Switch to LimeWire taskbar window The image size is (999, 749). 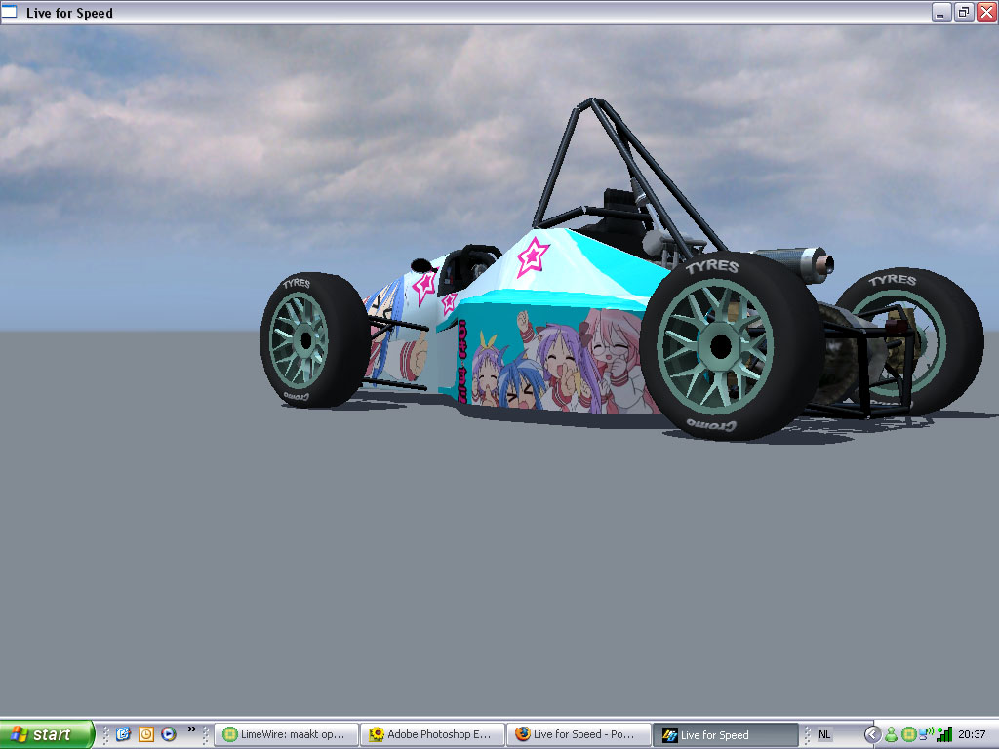[286, 735]
